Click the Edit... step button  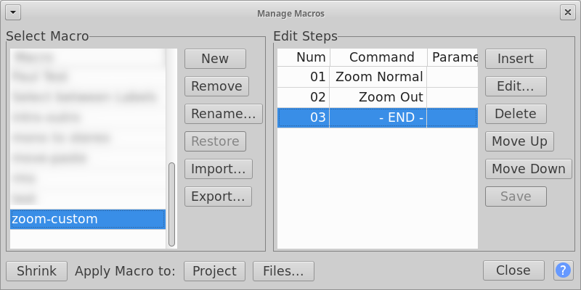516,86
